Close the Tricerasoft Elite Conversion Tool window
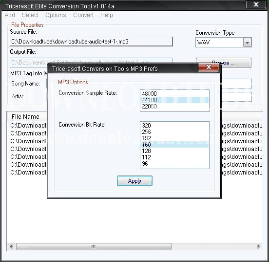 click(x=256, y=4)
